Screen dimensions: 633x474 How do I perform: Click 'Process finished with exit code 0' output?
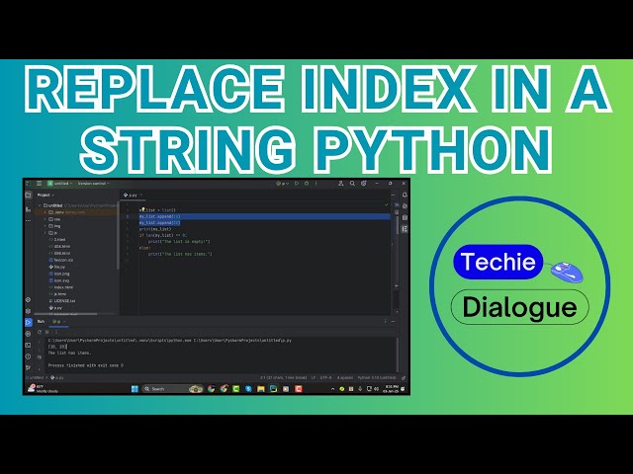pyautogui.click(x=86, y=365)
